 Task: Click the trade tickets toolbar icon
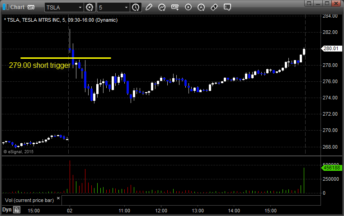pos(214,7)
